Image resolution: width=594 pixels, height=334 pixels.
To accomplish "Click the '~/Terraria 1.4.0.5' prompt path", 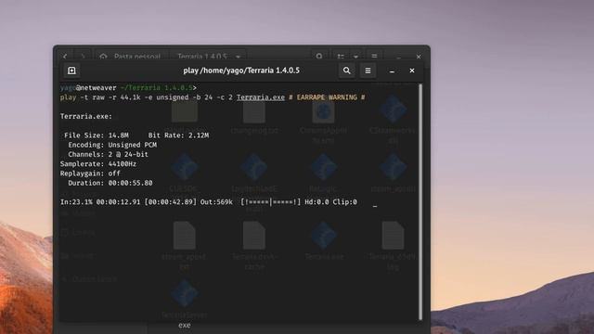I will click(x=157, y=88).
